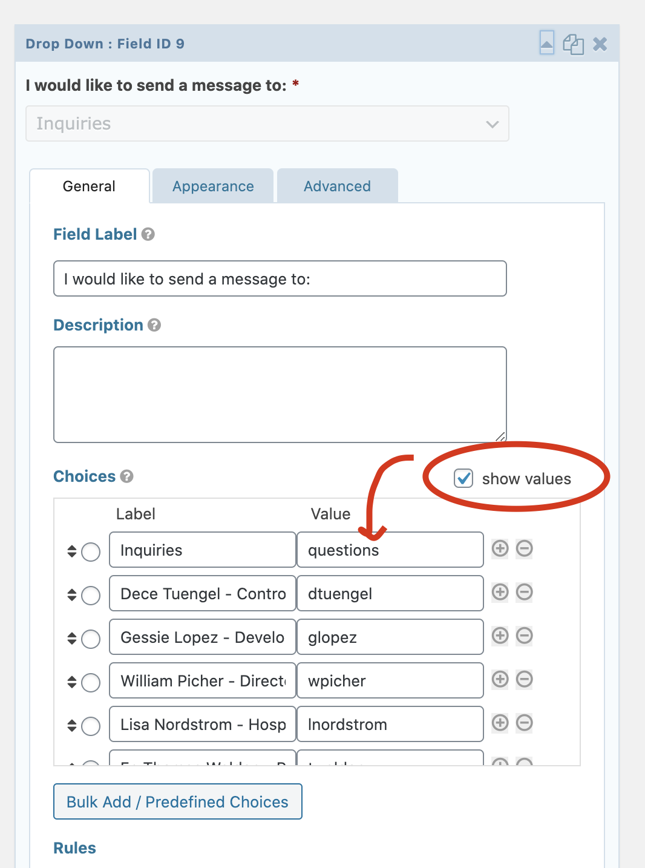
Task: Click Bulk Add / Predefined Choices button
Action: [x=177, y=801]
